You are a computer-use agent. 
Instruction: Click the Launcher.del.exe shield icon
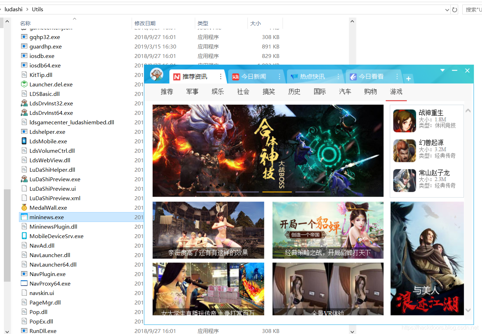coord(24,84)
